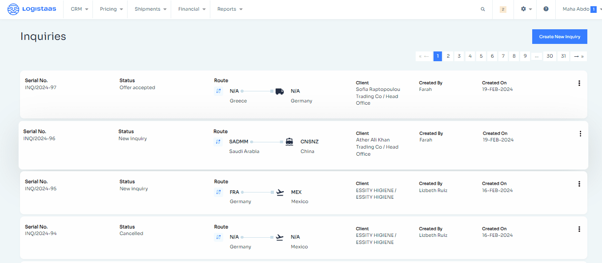Screen dimensions: 602x263
Task: Click the route swap icon for SADMM route
Action: coord(218,142)
